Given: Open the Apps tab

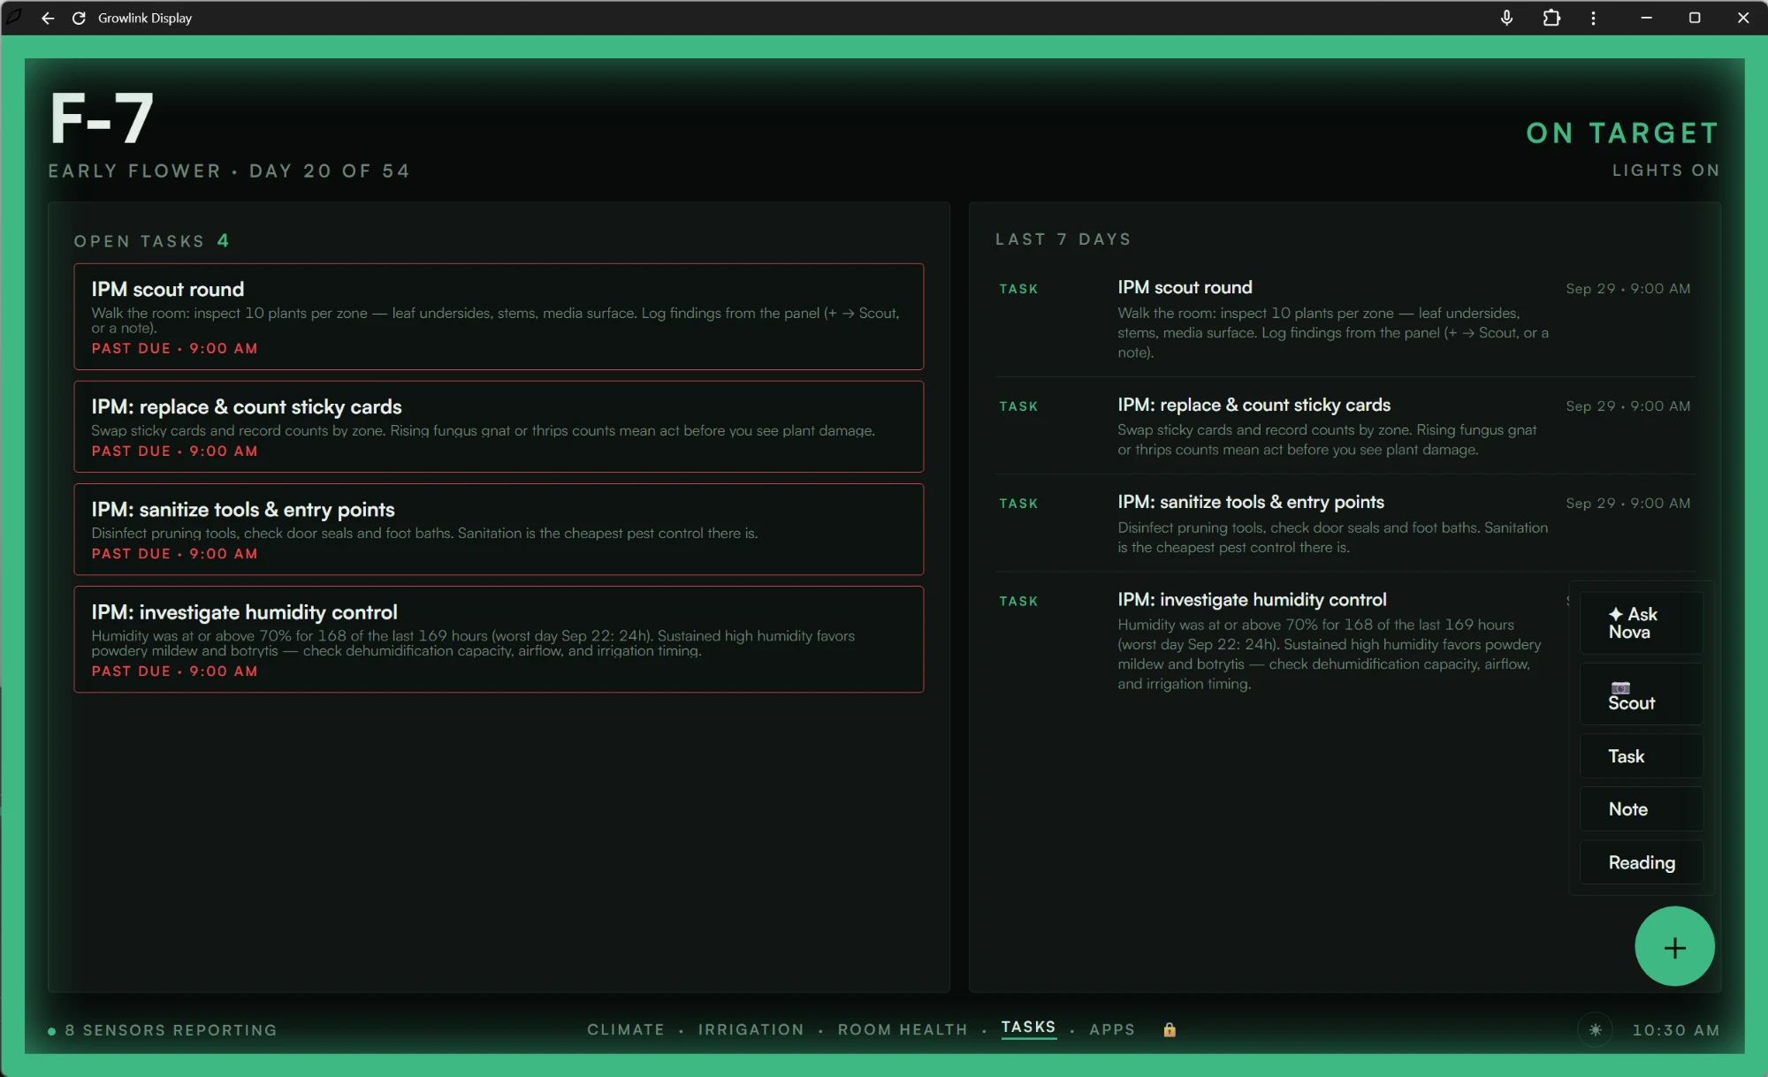Looking at the screenshot, I should pos(1112,1029).
